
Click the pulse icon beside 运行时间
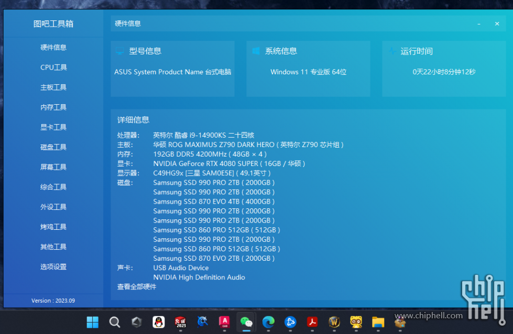point(391,51)
